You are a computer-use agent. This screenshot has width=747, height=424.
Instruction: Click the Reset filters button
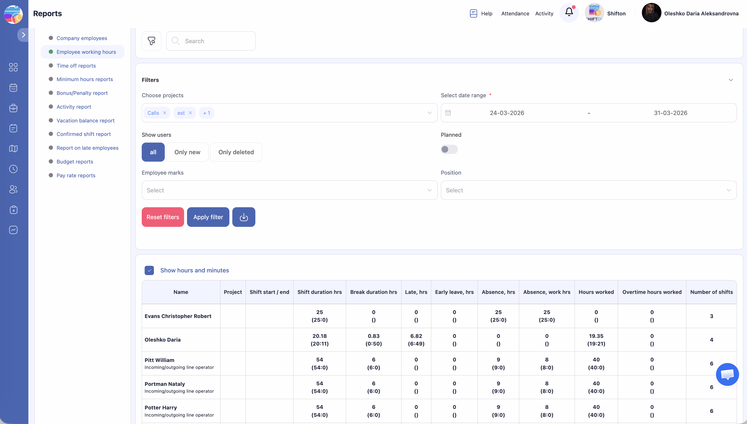163,217
